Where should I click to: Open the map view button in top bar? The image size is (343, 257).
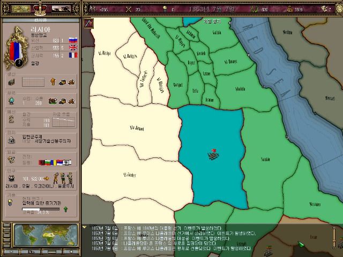[x=21, y=9]
